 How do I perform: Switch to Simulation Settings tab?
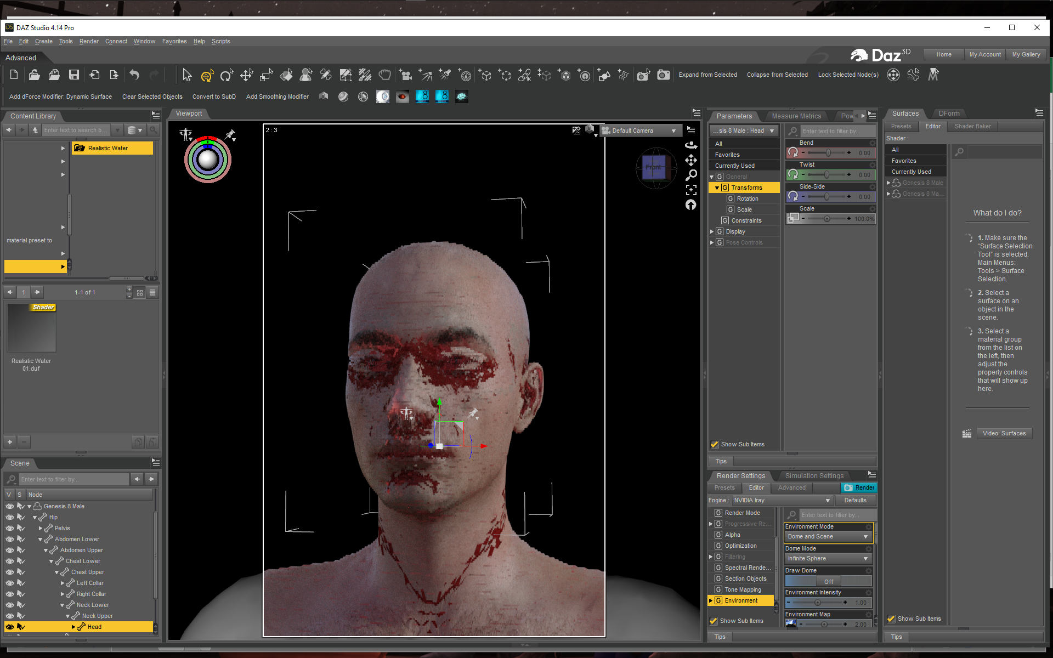pyautogui.click(x=814, y=475)
